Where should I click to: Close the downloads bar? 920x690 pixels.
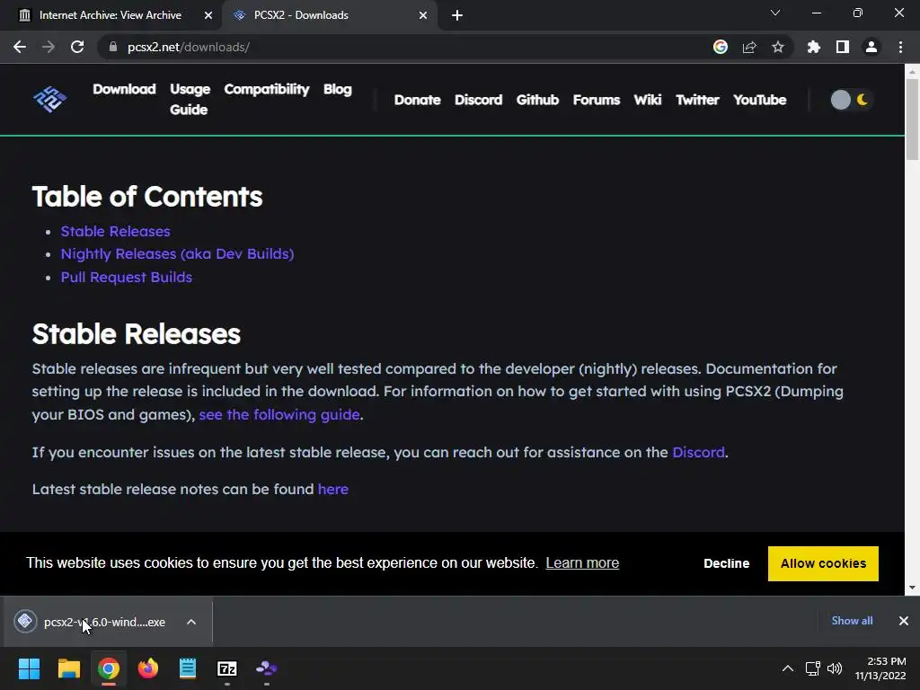tap(904, 621)
